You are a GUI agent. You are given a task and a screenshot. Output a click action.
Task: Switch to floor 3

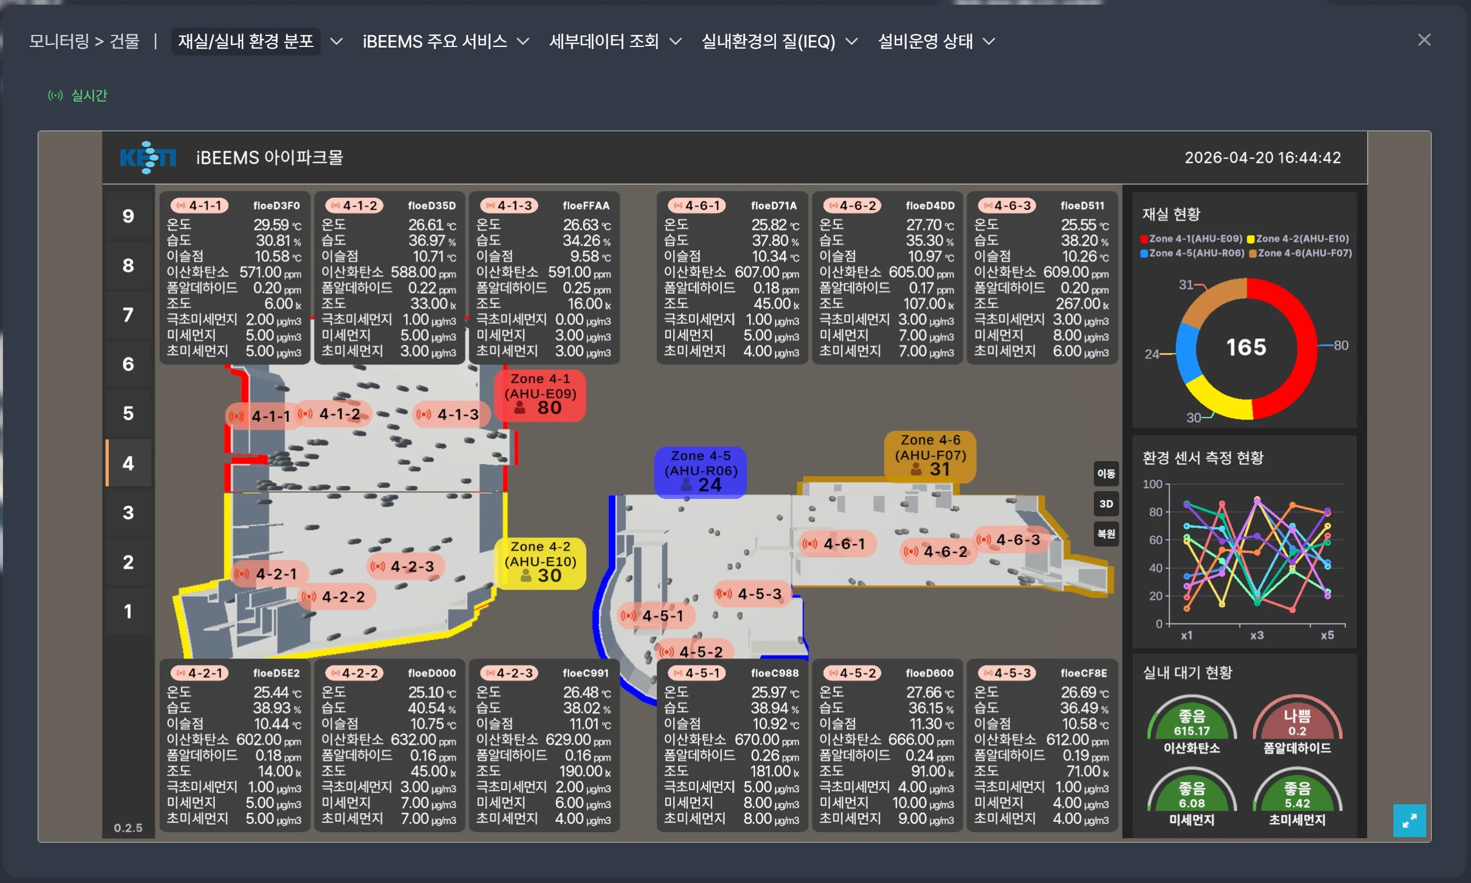129,513
